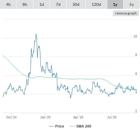Click the Oct '24 axis label
This screenshot has height=134, width=140.
coord(11,117)
